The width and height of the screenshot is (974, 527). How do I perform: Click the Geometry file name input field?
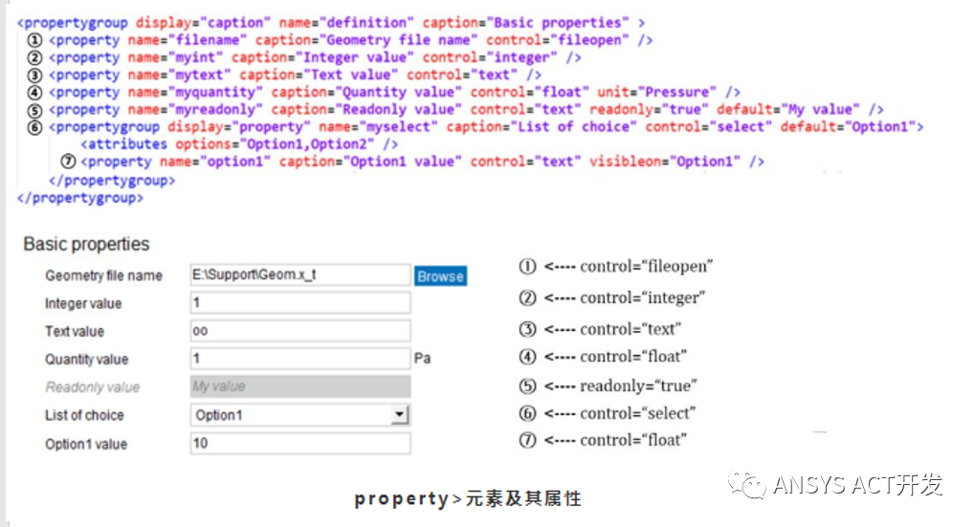pos(300,275)
